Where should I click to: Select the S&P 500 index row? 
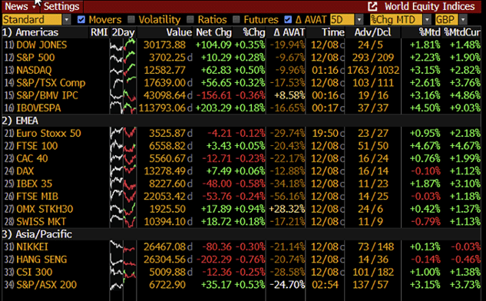(242, 58)
